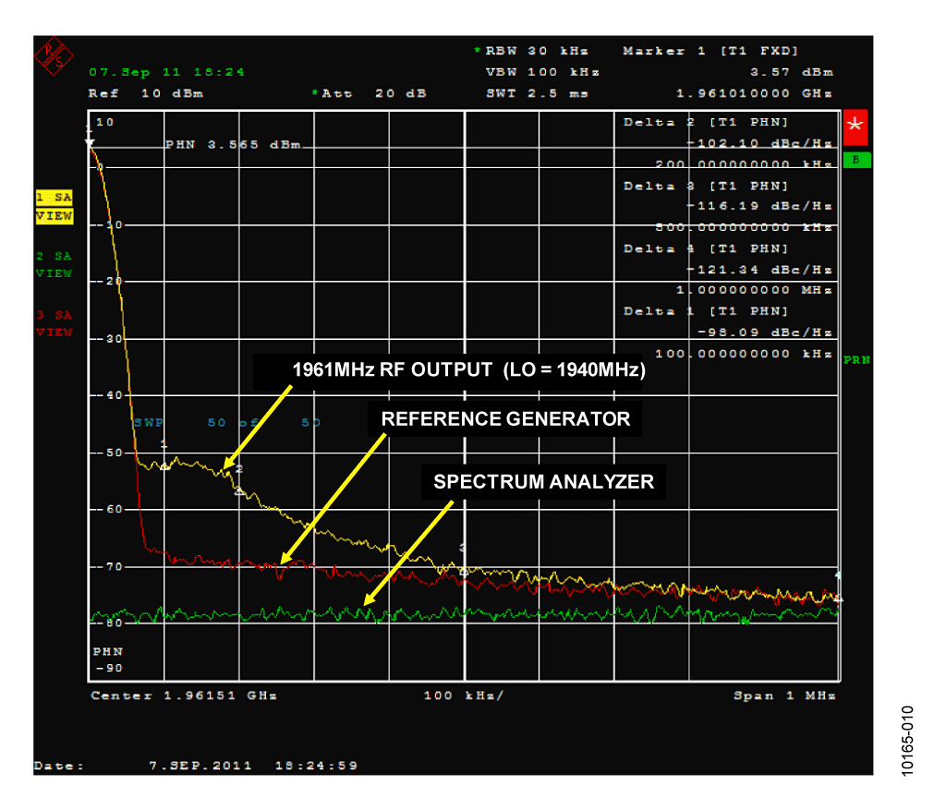Select marker 1 triangle at trace peak
Image resolution: width=946 pixels, height=810 pixels.
point(90,142)
